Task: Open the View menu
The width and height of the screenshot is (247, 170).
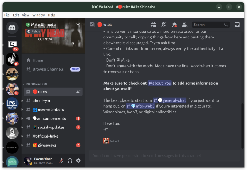Action: click(x=25, y=15)
